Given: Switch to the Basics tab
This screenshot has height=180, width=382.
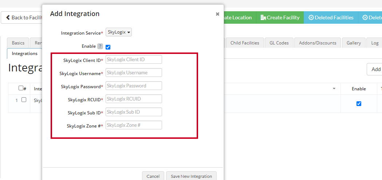Looking at the screenshot, I should pos(18,43).
